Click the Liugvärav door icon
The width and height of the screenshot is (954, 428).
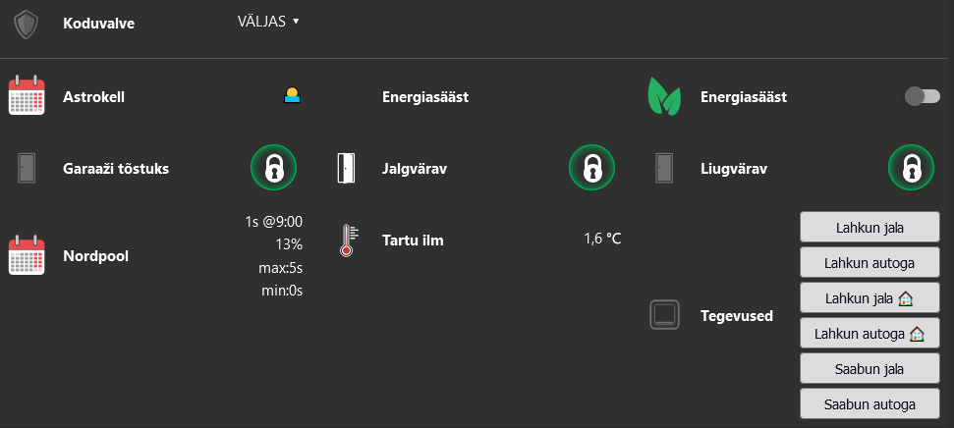pos(664,169)
